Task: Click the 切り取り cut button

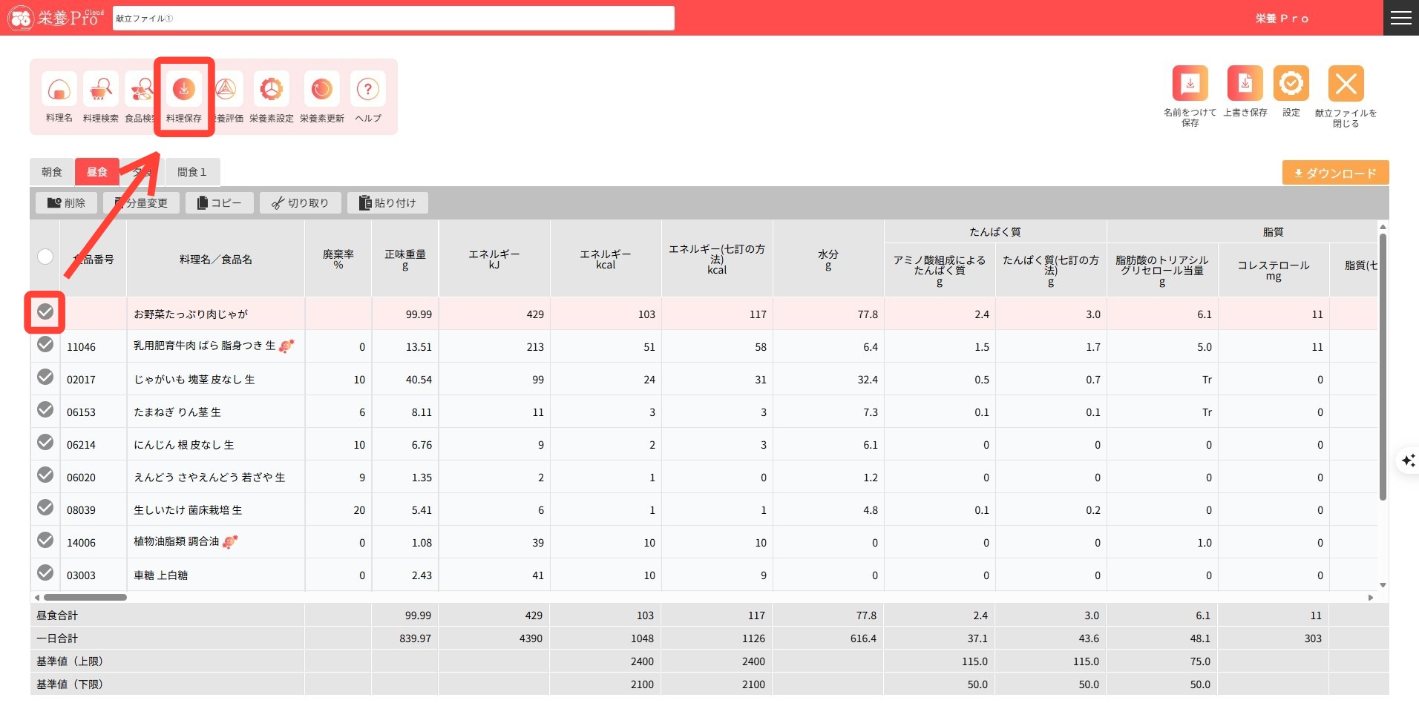Action: click(301, 203)
